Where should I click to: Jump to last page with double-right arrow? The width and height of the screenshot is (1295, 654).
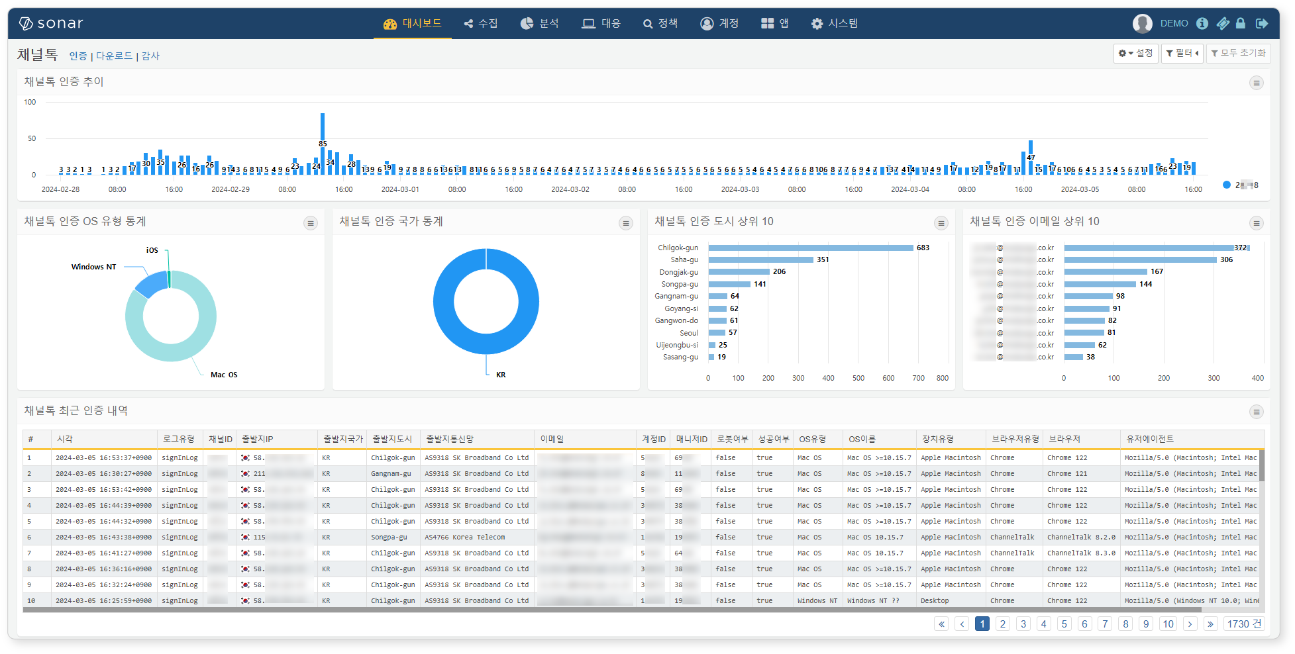click(x=1211, y=624)
